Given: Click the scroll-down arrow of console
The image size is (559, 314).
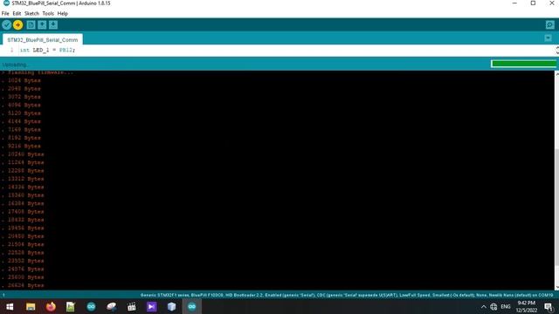Looking at the screenshot, I should pyautogui.click(x=557, y=287).
